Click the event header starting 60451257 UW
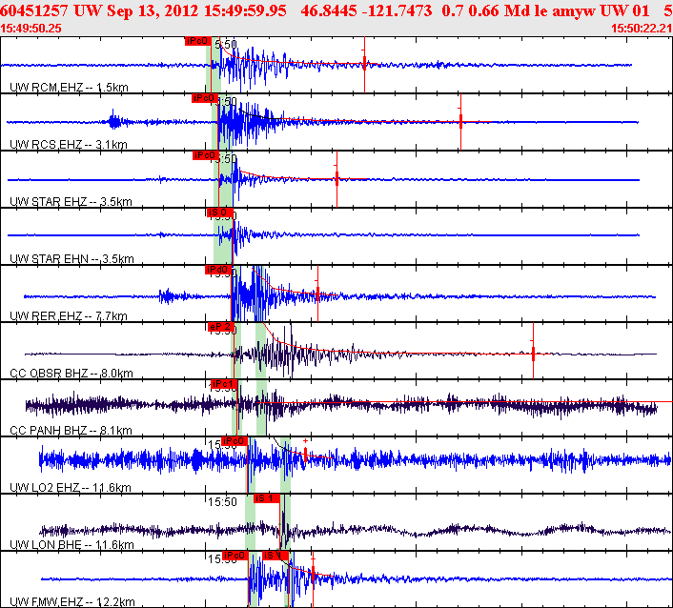The image size is (673, 608). pyautogui.click(x=336, y=10)
